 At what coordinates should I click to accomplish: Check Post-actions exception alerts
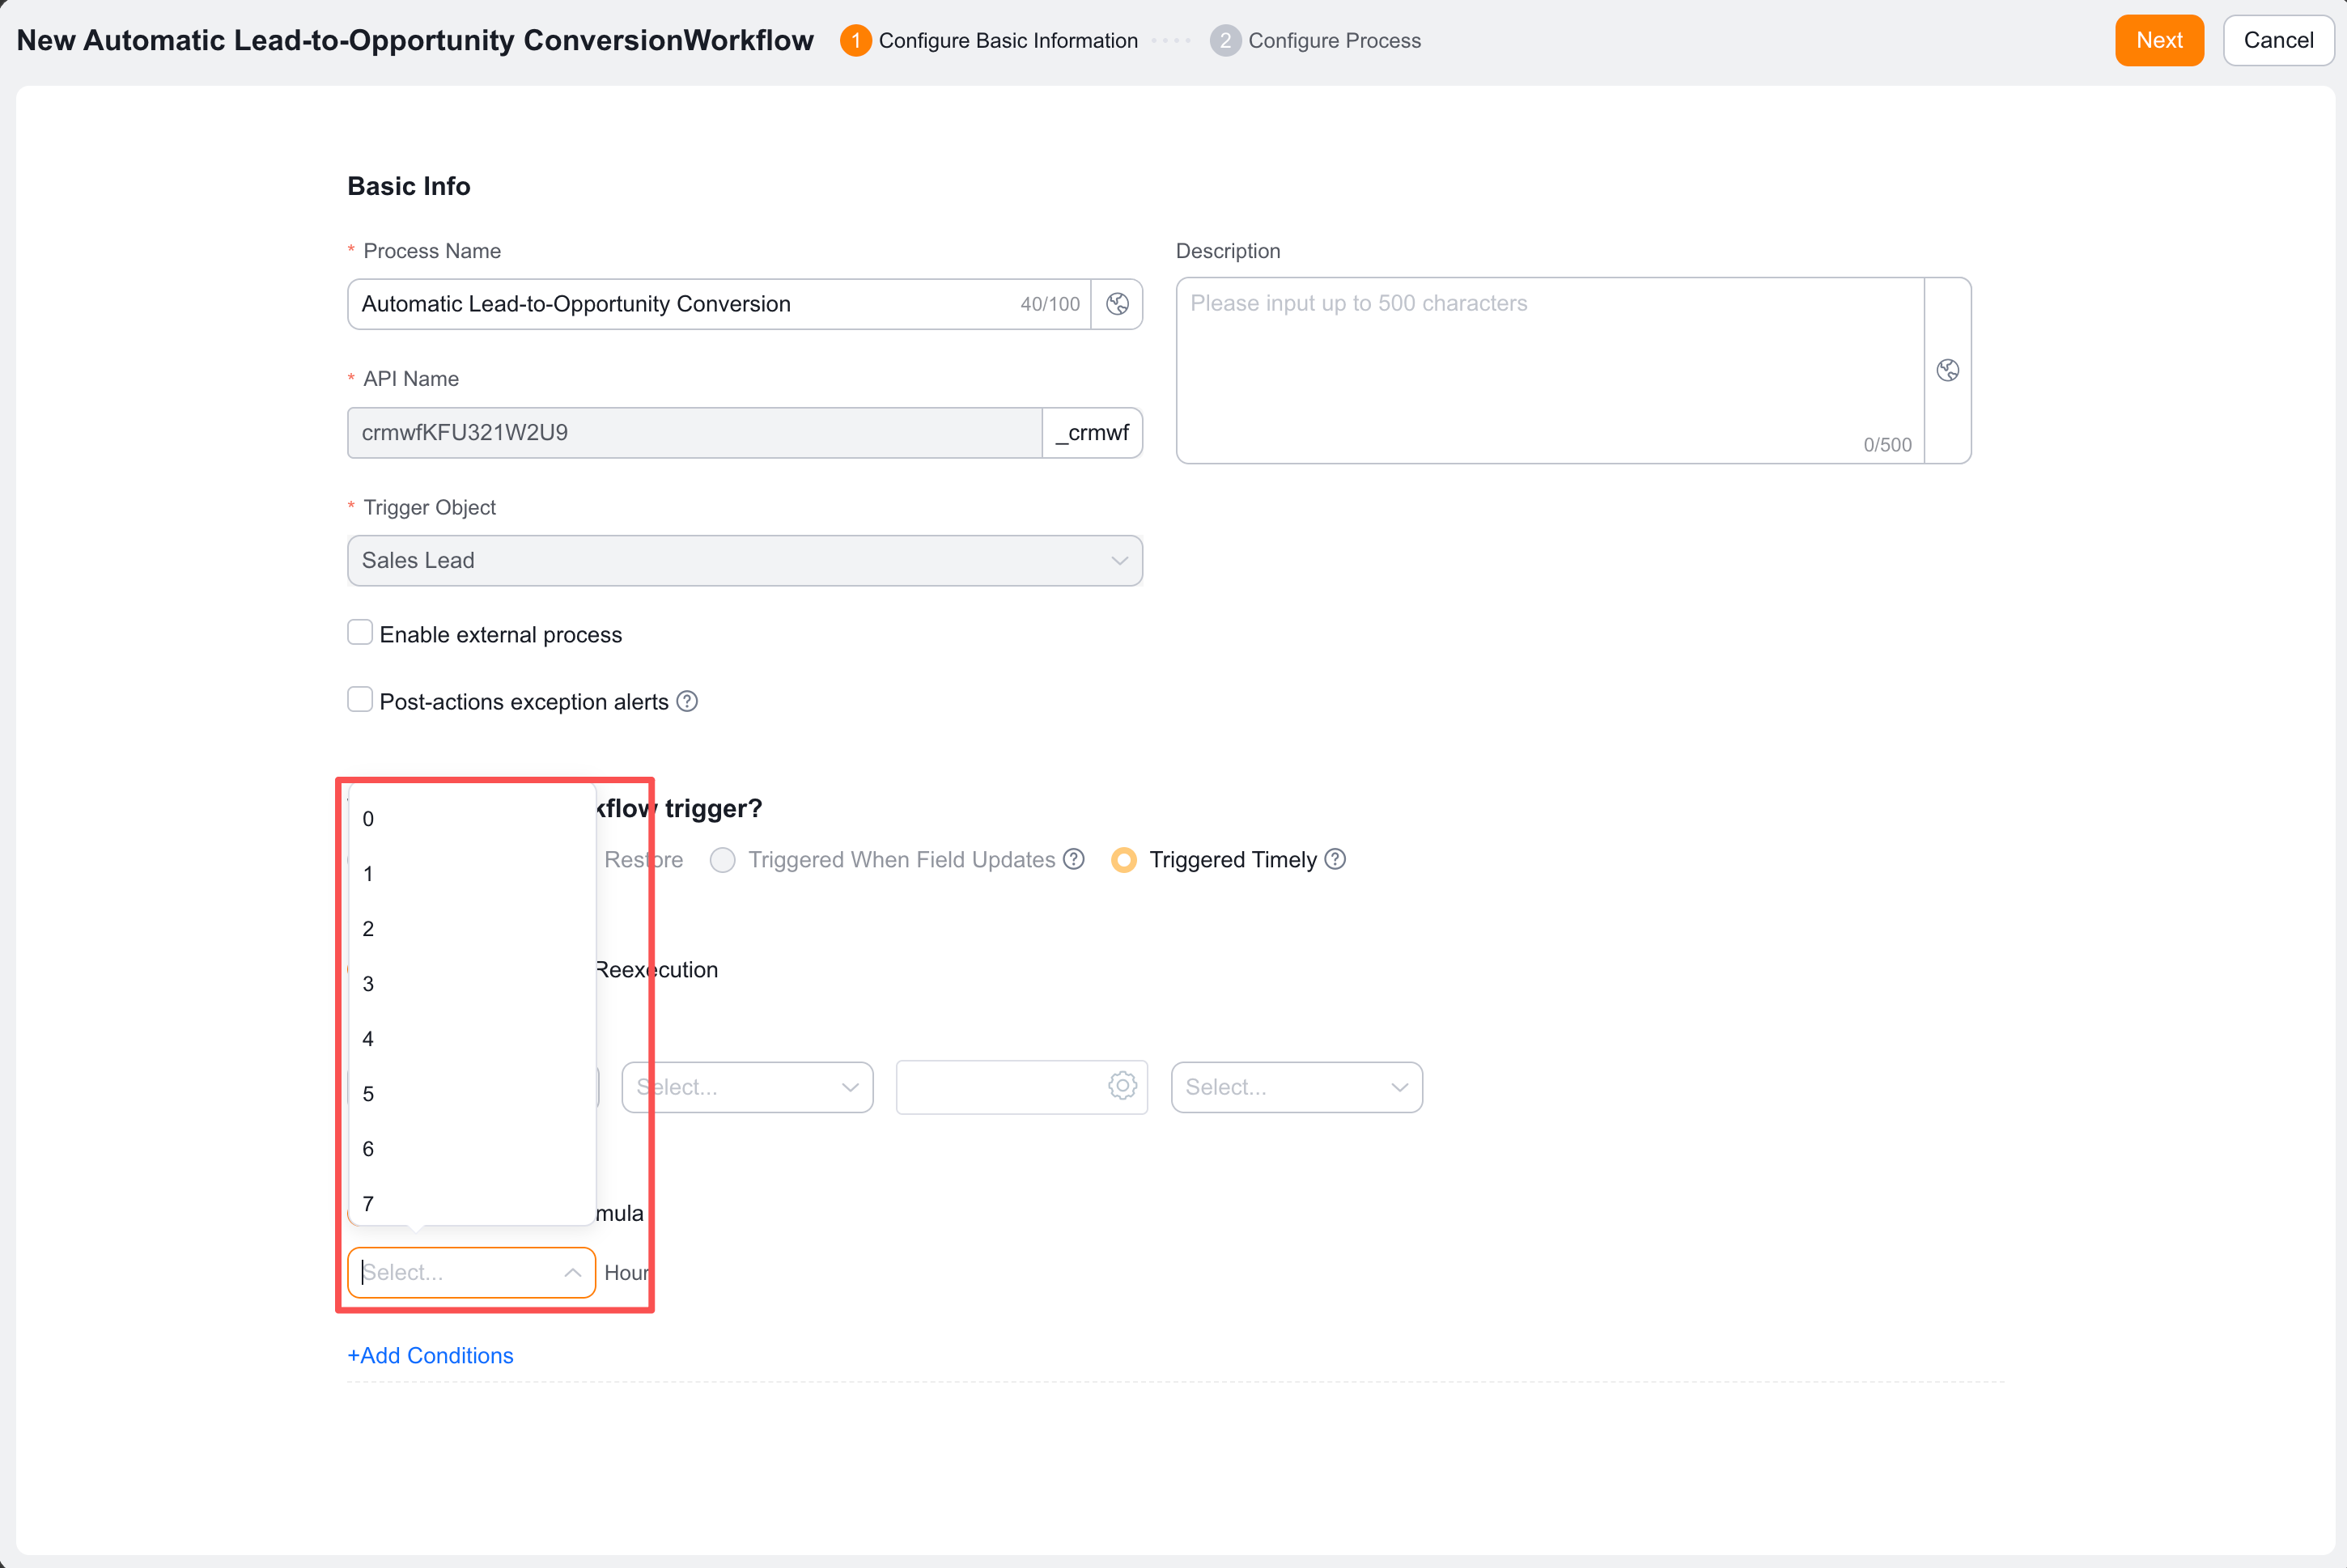pyautogui.click(x=360, y=699)
